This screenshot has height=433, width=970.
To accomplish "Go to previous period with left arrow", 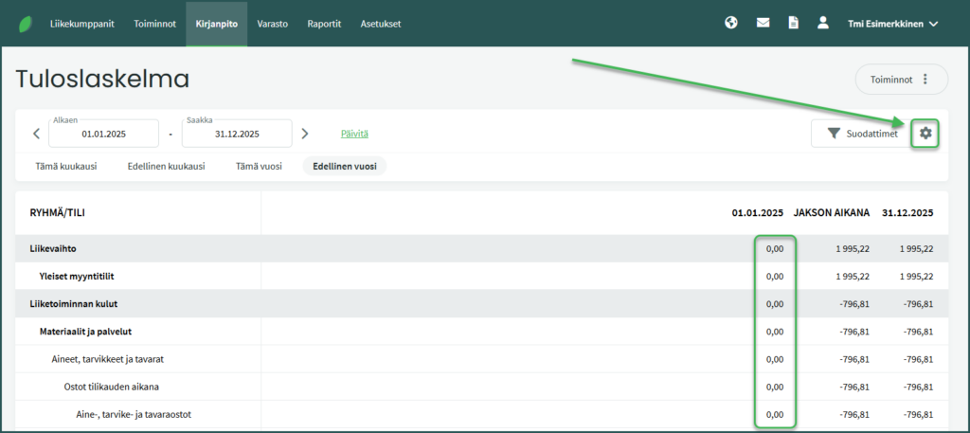I will [36, 134].
